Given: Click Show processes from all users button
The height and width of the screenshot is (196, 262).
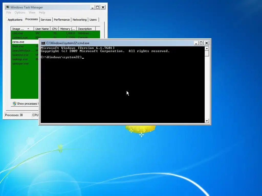Looking at the screenshot, I should 25,104.
